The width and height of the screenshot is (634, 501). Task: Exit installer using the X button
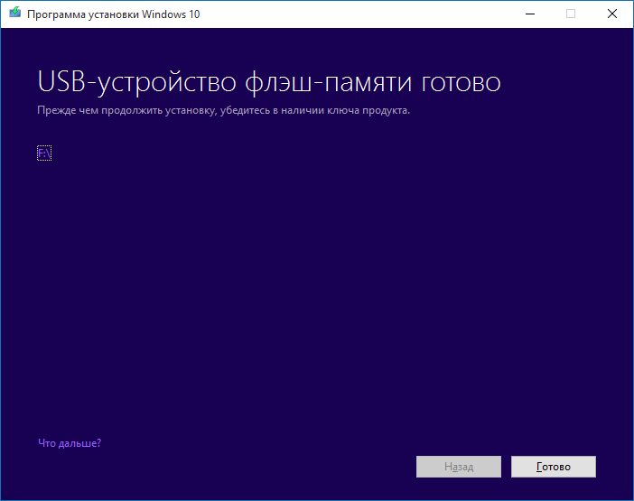612,14
